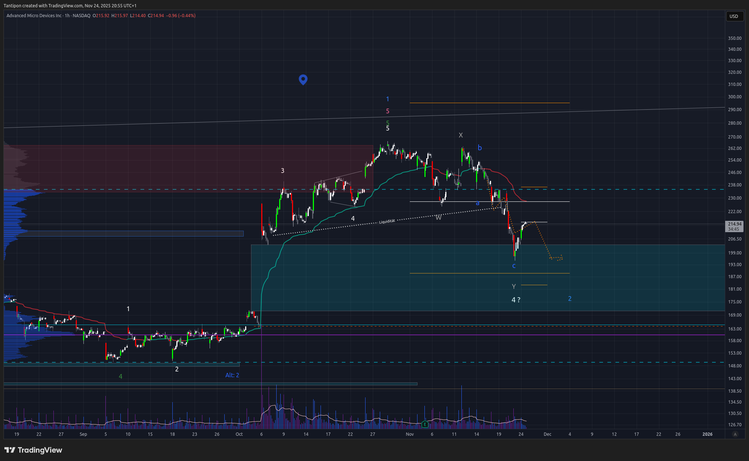This screenshot has height=461, width=749.
Task: Click the blue 'b' wave label
Action: tap(480, 148)
